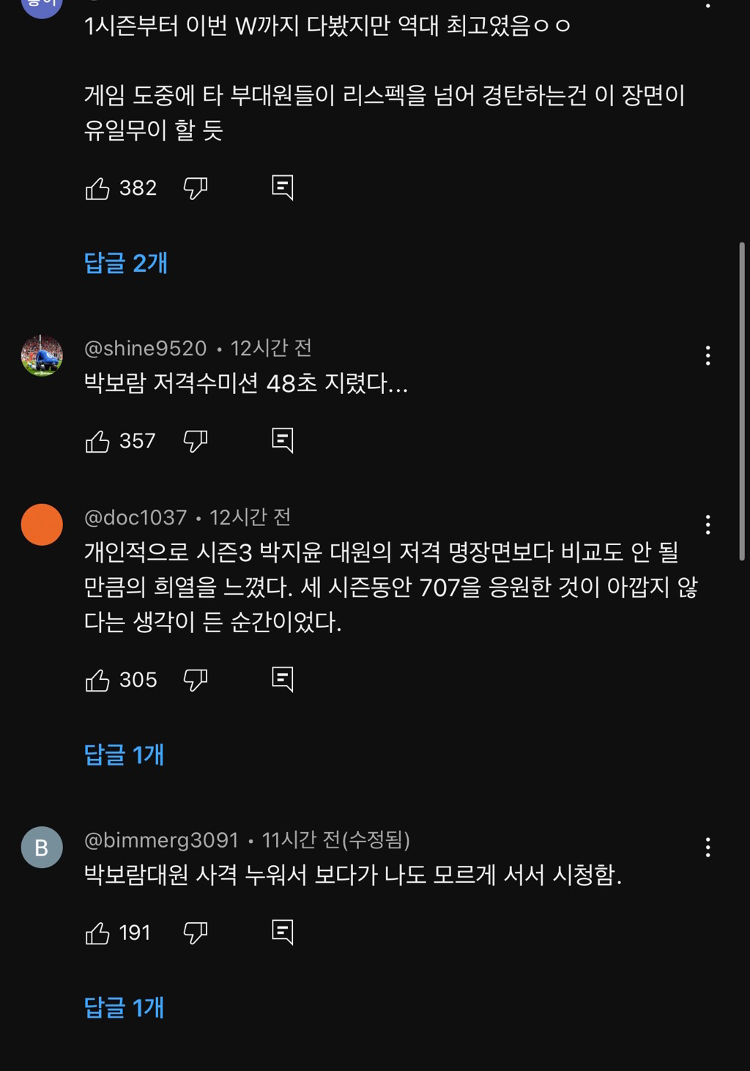
Task: Open more options for @bimmerg3091 comment
Action: 708,848
